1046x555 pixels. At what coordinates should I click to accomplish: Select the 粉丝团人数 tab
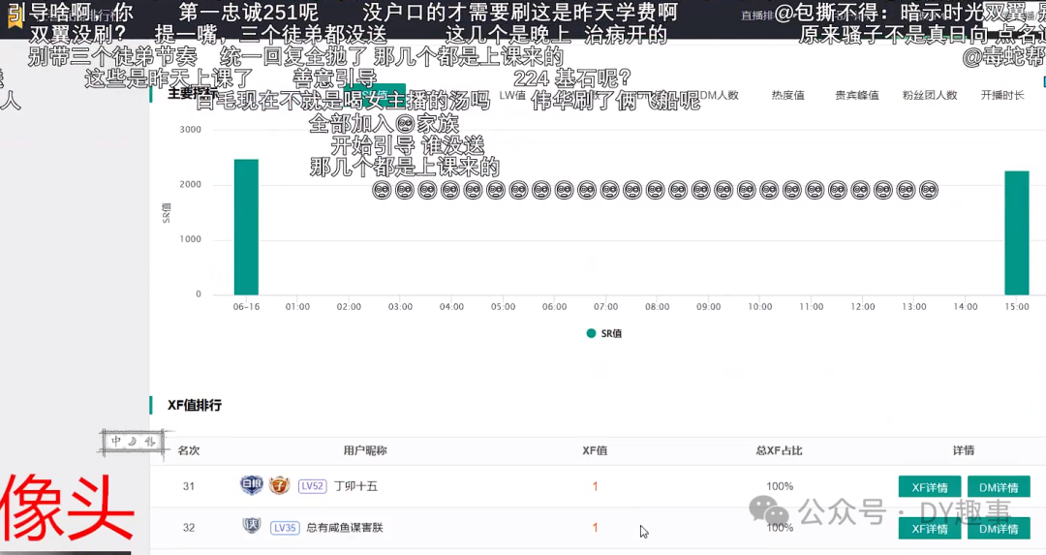tap(929, 95)
